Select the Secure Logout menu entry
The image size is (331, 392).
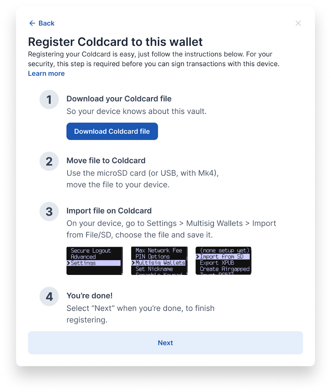coord(91,251)
